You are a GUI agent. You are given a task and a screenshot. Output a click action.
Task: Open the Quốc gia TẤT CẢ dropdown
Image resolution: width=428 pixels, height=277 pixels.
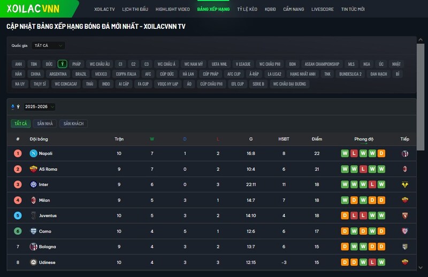(x=48, y=45)
